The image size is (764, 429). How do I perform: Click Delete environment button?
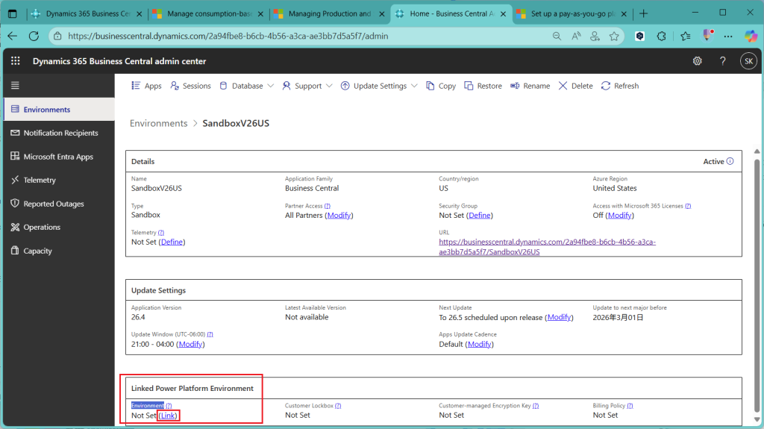tap(575, 86)
